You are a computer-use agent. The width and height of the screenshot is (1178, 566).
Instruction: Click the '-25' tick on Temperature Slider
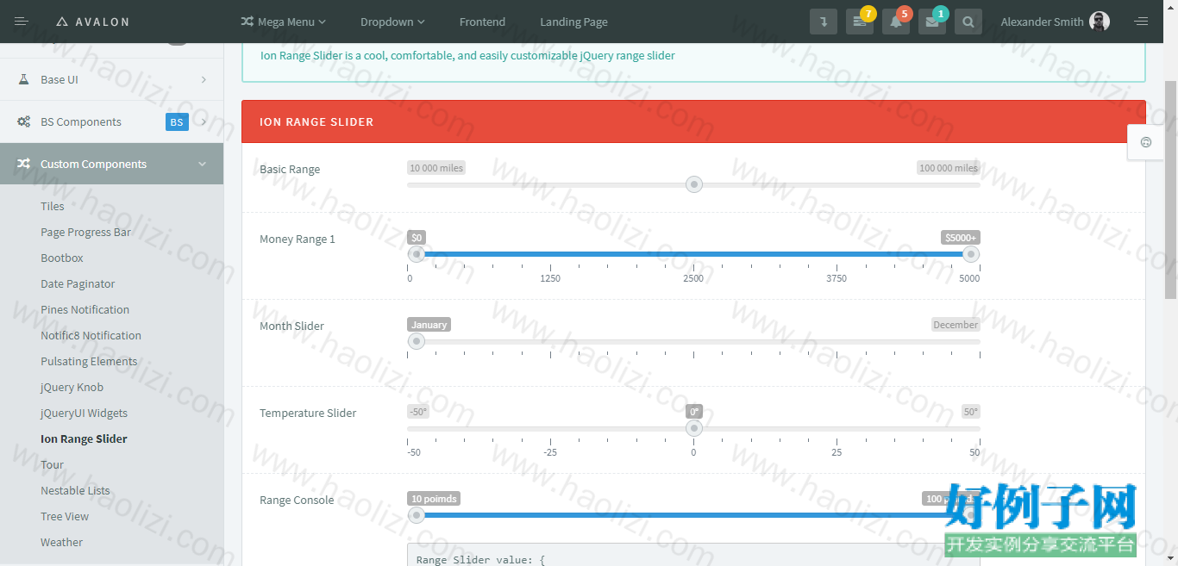[x=550, y=452]
